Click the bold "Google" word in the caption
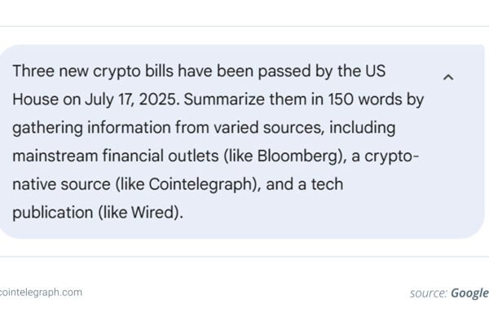489x326 pixels. point(470,293)
